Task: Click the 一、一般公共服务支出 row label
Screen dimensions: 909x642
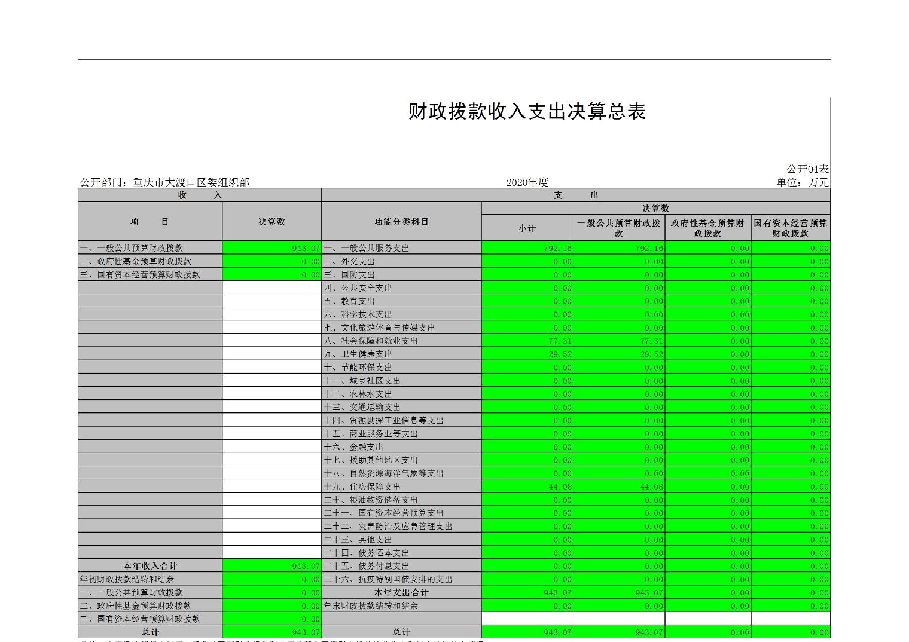Action: [367, 248]
